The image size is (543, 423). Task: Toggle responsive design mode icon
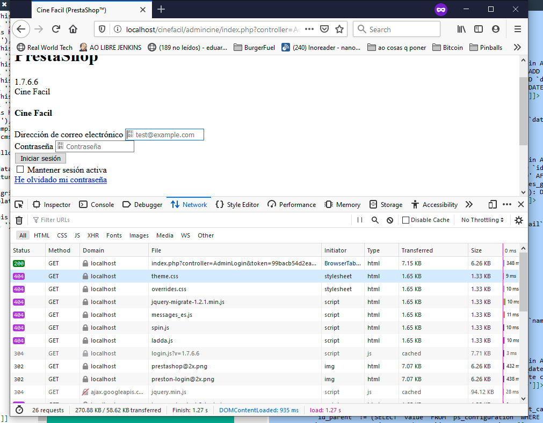493,205
